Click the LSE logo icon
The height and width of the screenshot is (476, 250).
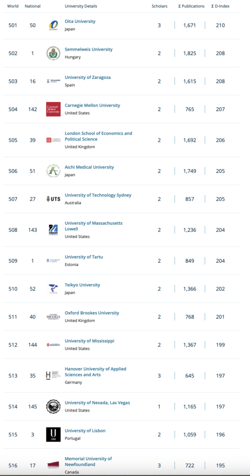click(53, 140)
